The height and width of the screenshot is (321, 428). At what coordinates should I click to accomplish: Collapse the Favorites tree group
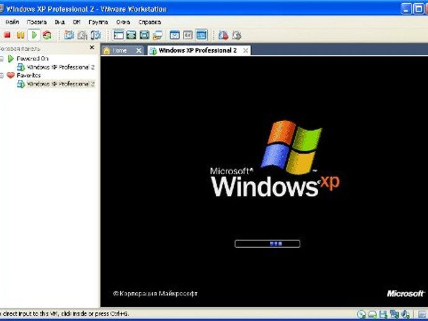2,76
